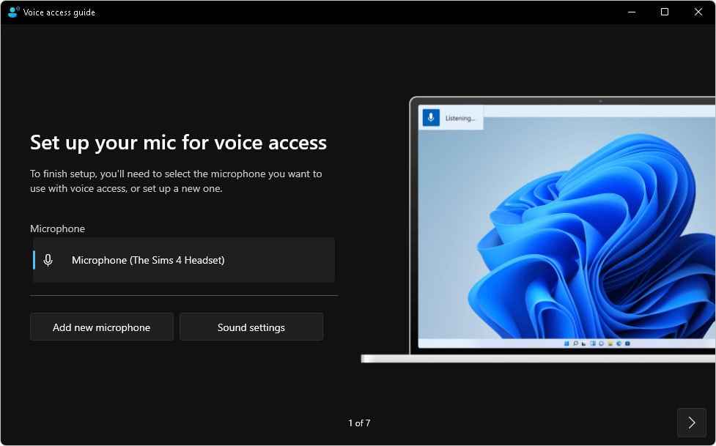The height and width of the screenshot is (446, 716).
Task: Click the Start icon on the illustrated taskbar
Action: point(566,343)
